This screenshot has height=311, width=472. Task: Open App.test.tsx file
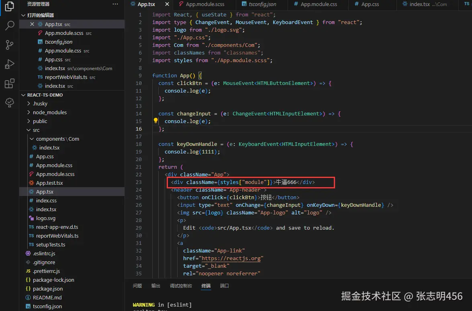pyautogui.click(x=72, y=183)
